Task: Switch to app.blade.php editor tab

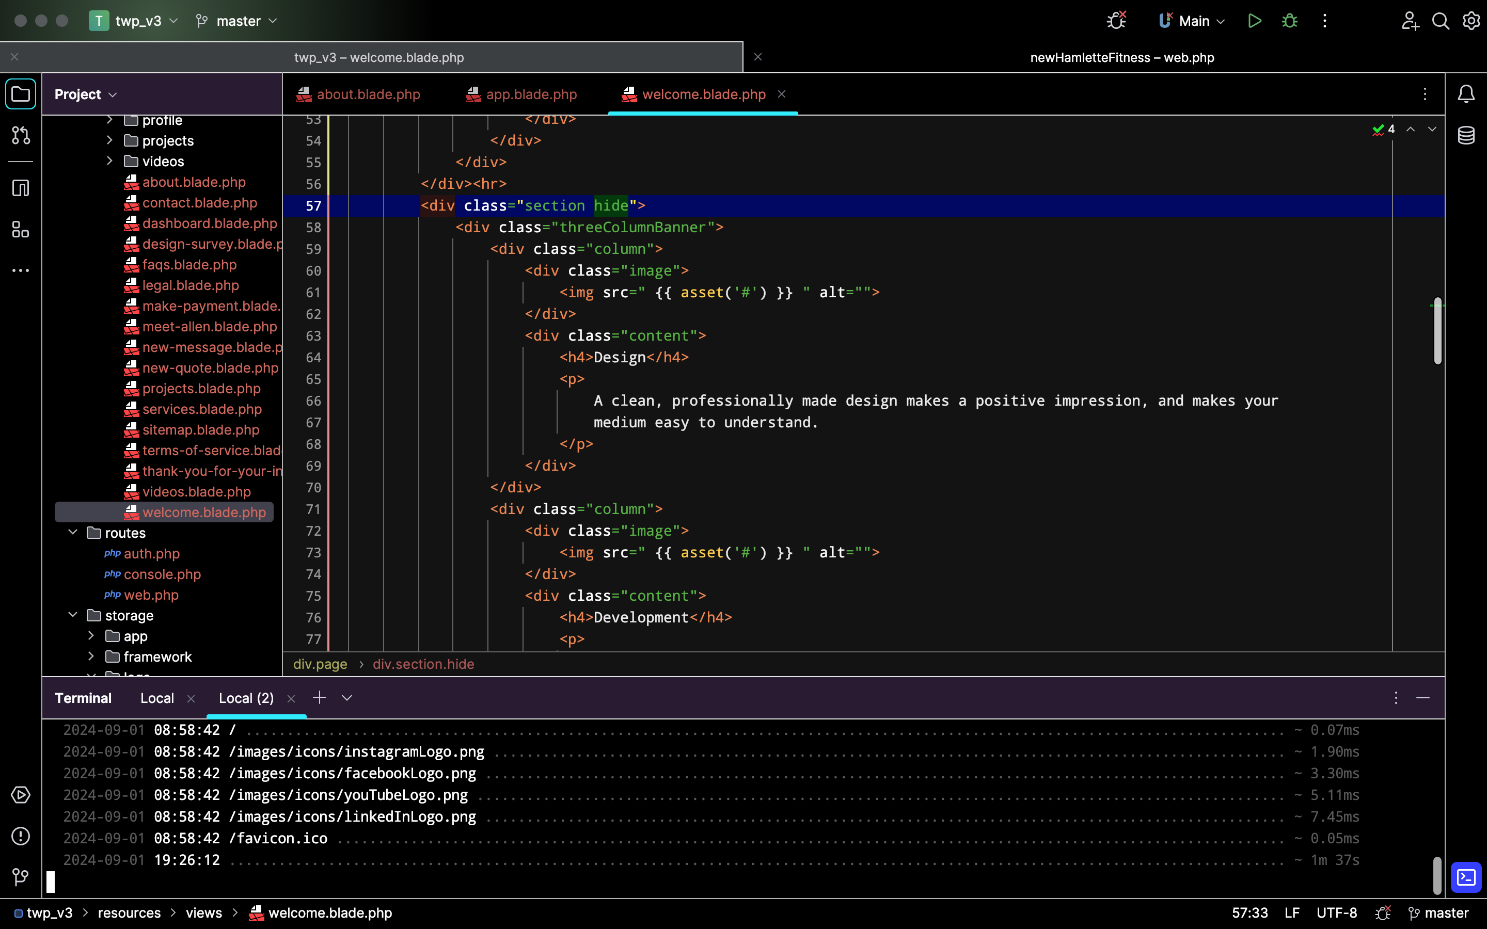Action: tap(521, 94)
